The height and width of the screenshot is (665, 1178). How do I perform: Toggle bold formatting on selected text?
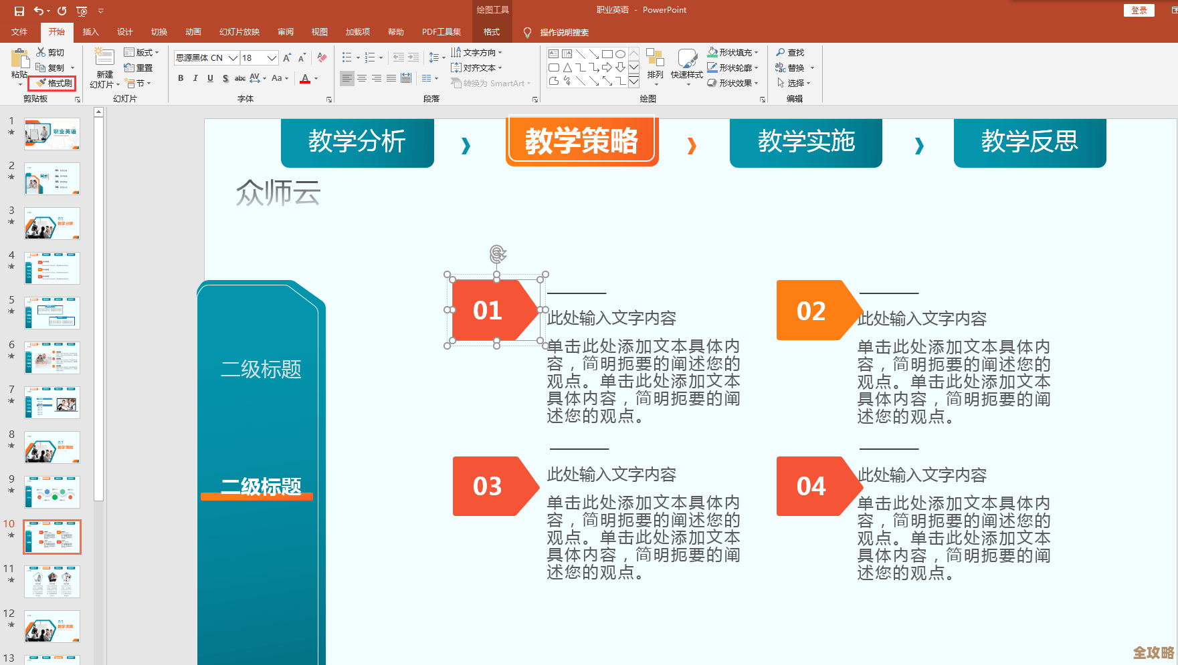pyautogui.click(x=180, y=78)
